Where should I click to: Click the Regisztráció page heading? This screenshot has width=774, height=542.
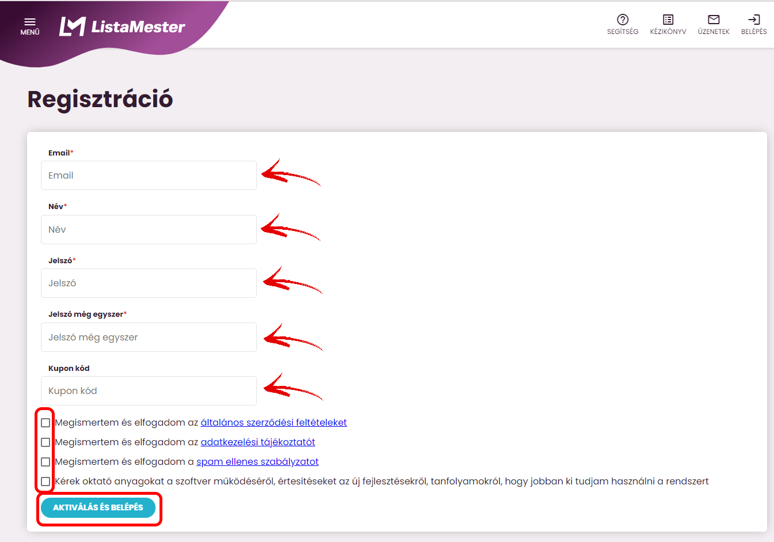tap(100, 99)
